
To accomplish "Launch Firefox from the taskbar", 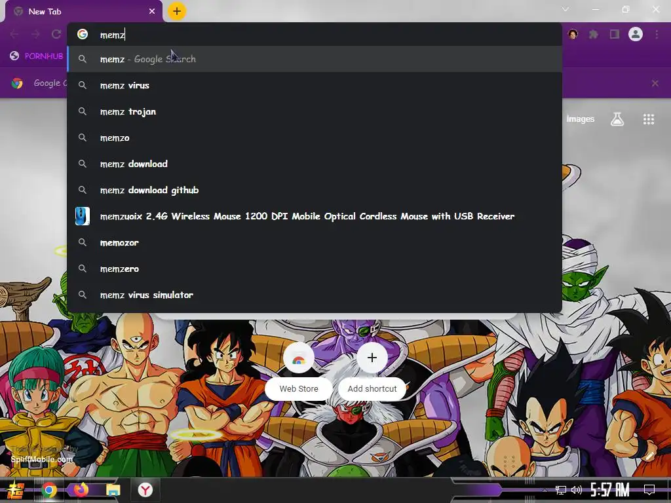I will click(81, 490).
